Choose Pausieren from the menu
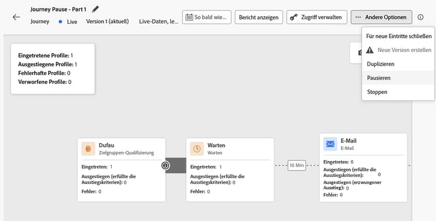Image resolution: width=436 pixels, height=221 pixels. point(398,78)
